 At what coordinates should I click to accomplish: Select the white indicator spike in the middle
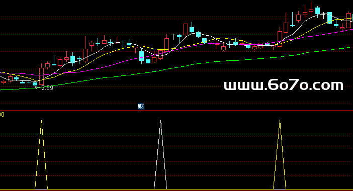(160, 155)
